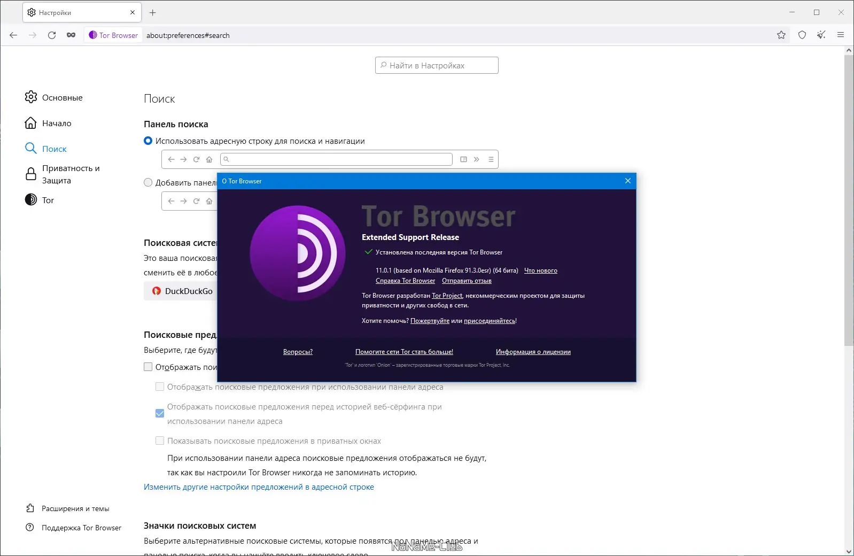
Task: Open Поддержка Tor Browser help link
Action: point(74,528)
